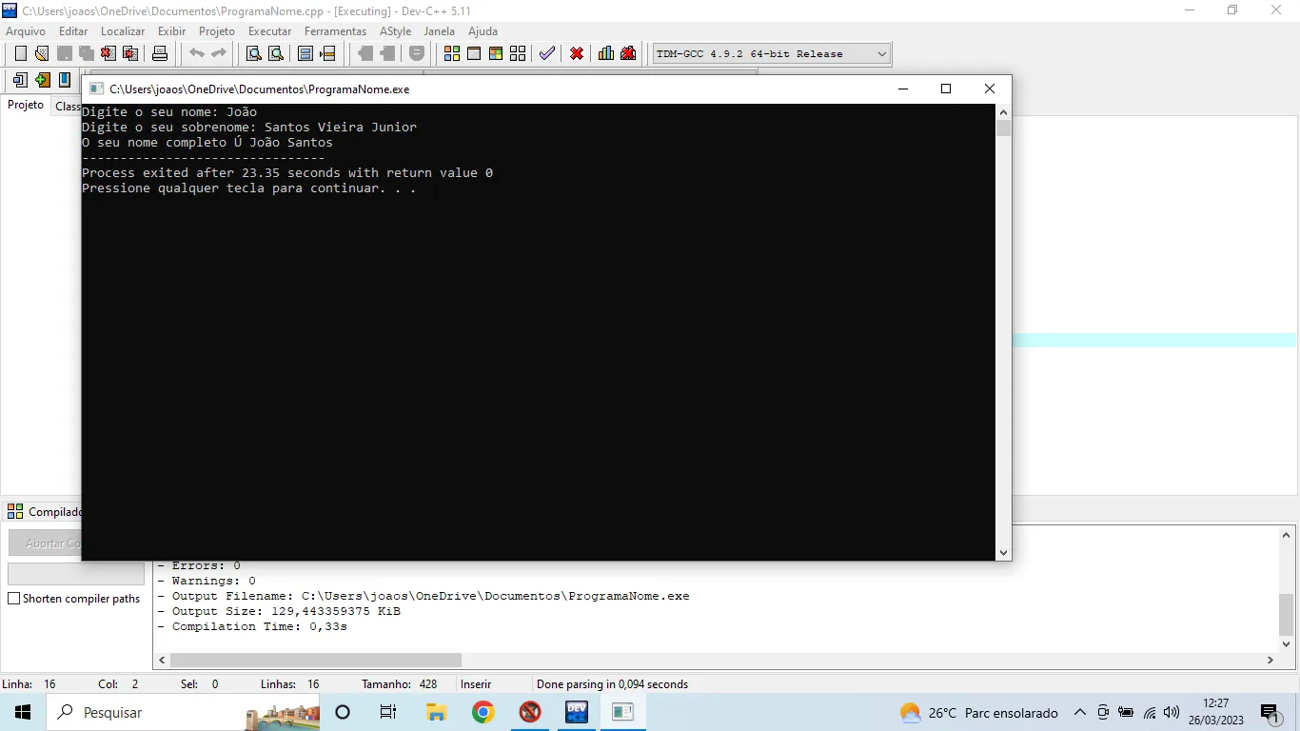Click the purple checkmark syntax check icon
The image size is (1300, 731).
click(x=546, y=54)
